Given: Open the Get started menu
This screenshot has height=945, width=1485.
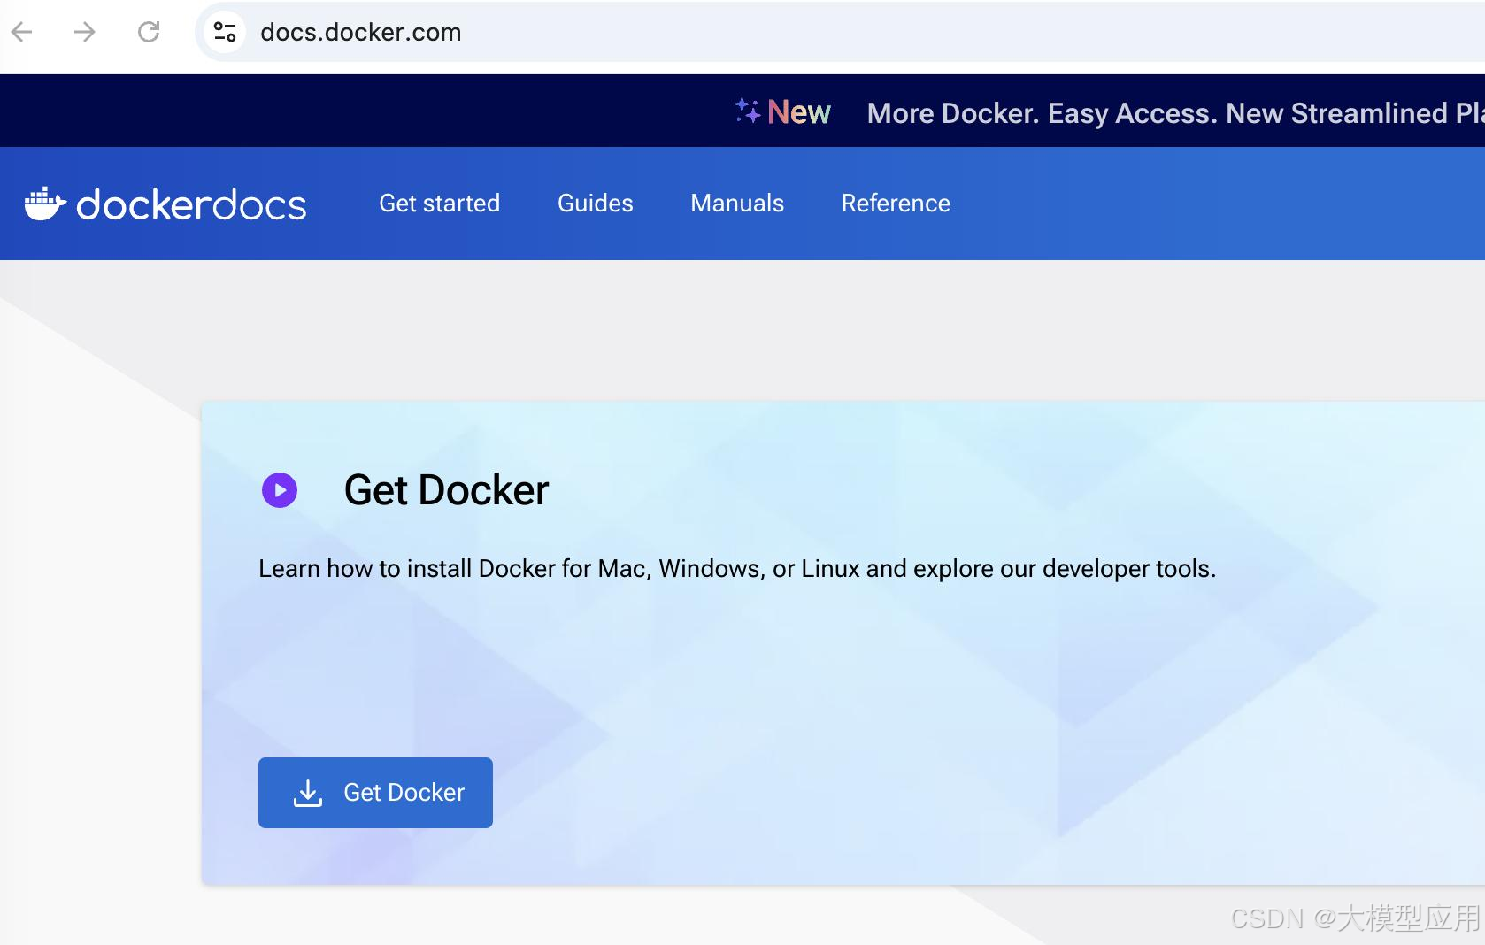Looking at the screenshot, I should click(x=440, y=204).
